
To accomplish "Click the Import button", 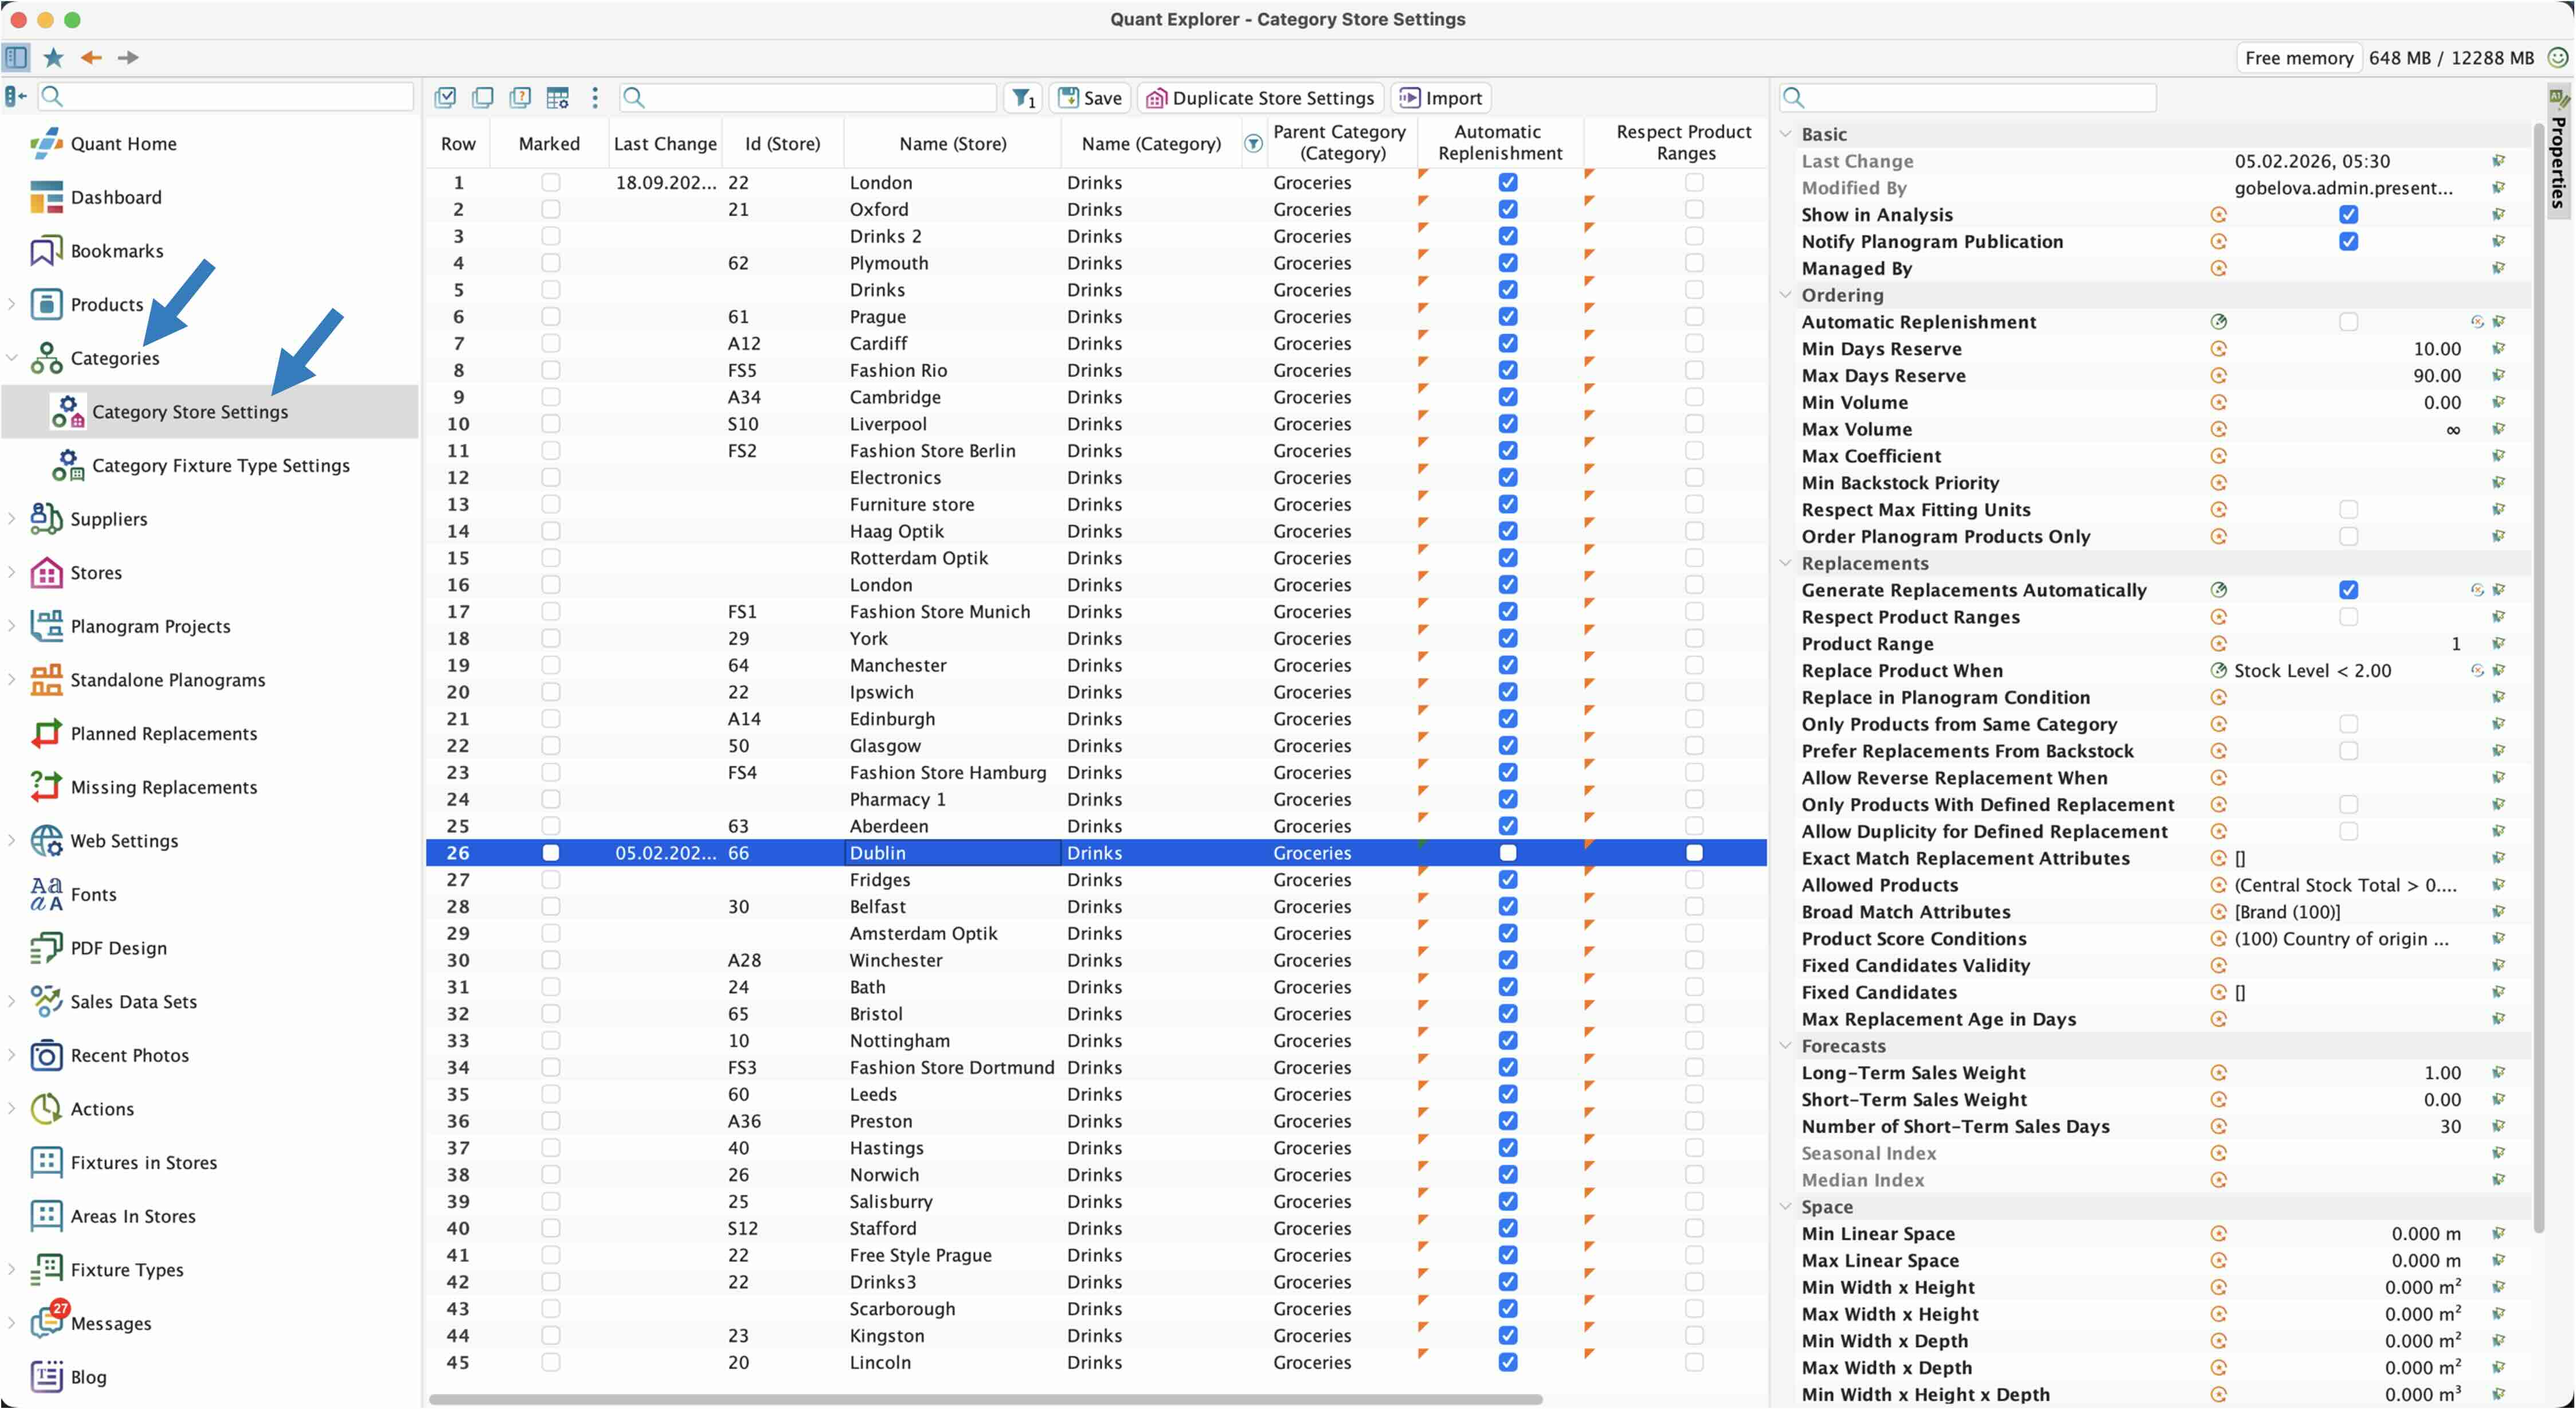I will click(1441, 98).
